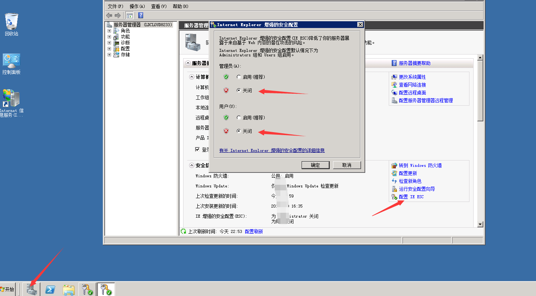The image size is (536, 296).
Task: Expand the 功能 tree node
Action: (109, 37)
